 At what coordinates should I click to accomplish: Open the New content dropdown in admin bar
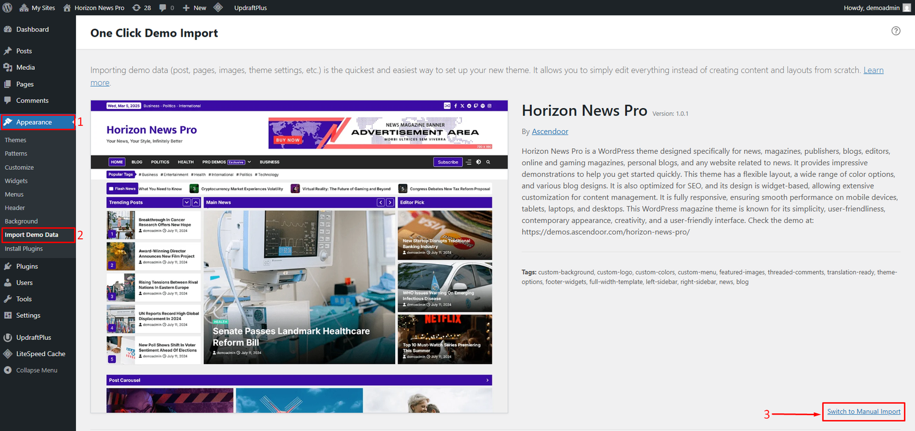194,7
